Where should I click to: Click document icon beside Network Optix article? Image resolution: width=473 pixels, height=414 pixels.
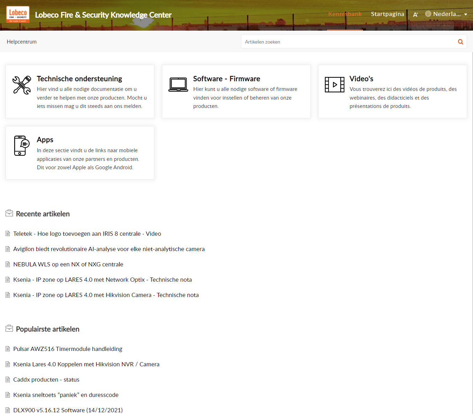point(8,280)
